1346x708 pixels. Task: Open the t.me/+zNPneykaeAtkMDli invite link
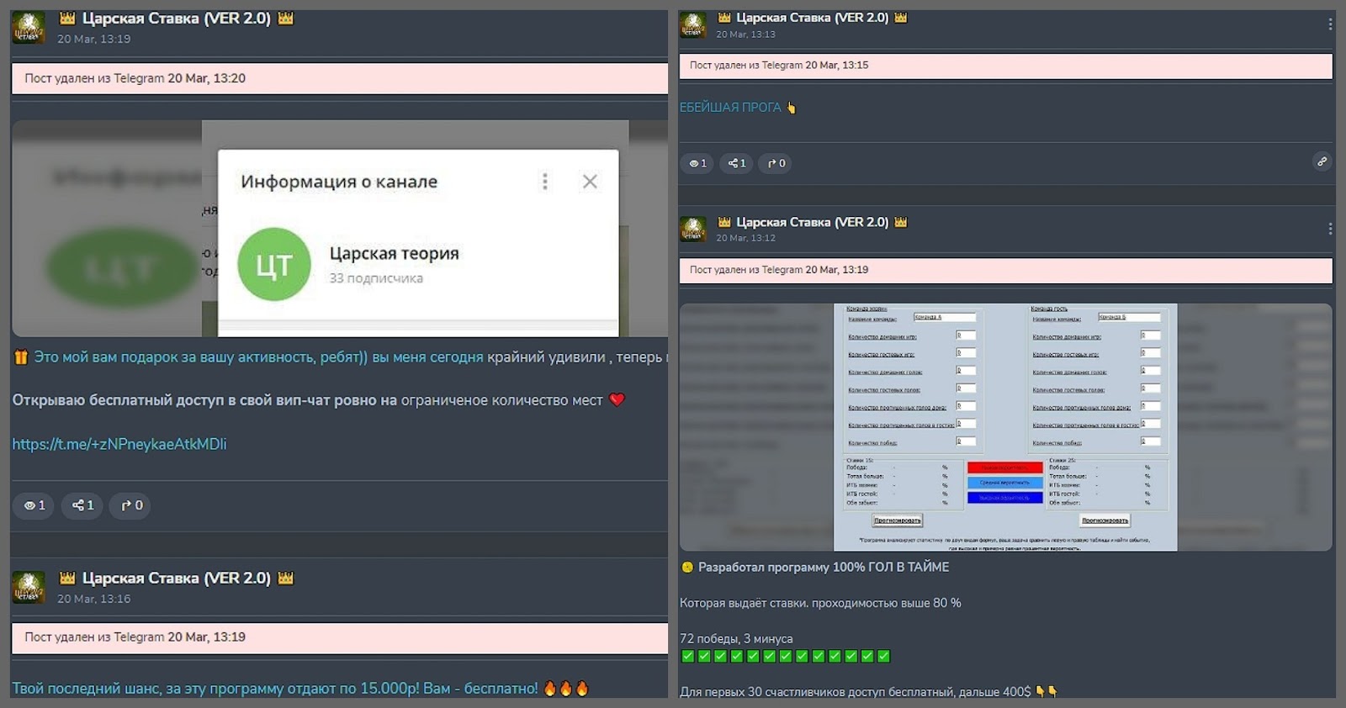pos(119,444)
